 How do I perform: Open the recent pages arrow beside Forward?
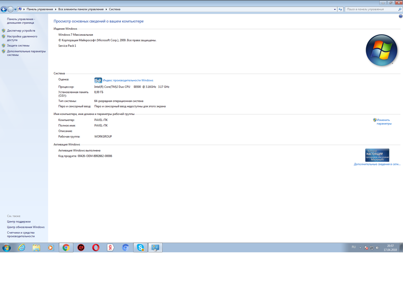(x=15, y=10)
